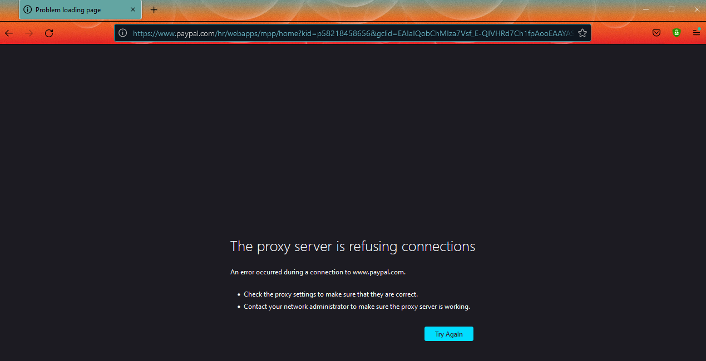The image size is (706, 361).
Task: Save page to Pocket
Action: pyautogui.click(x=656, y=33)
